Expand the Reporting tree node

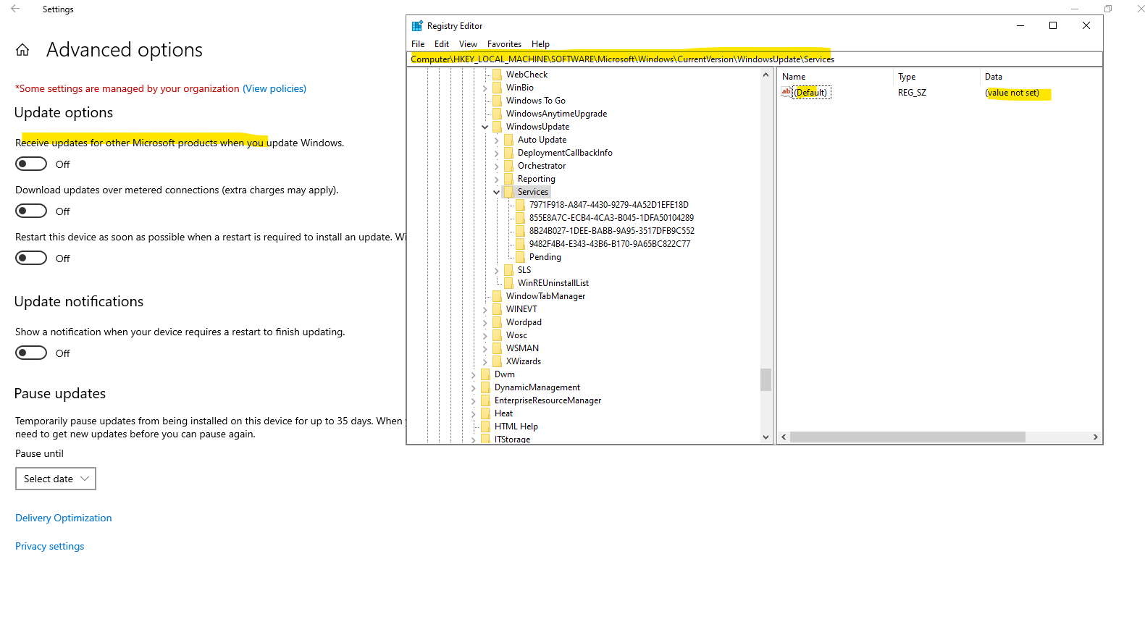497,179
